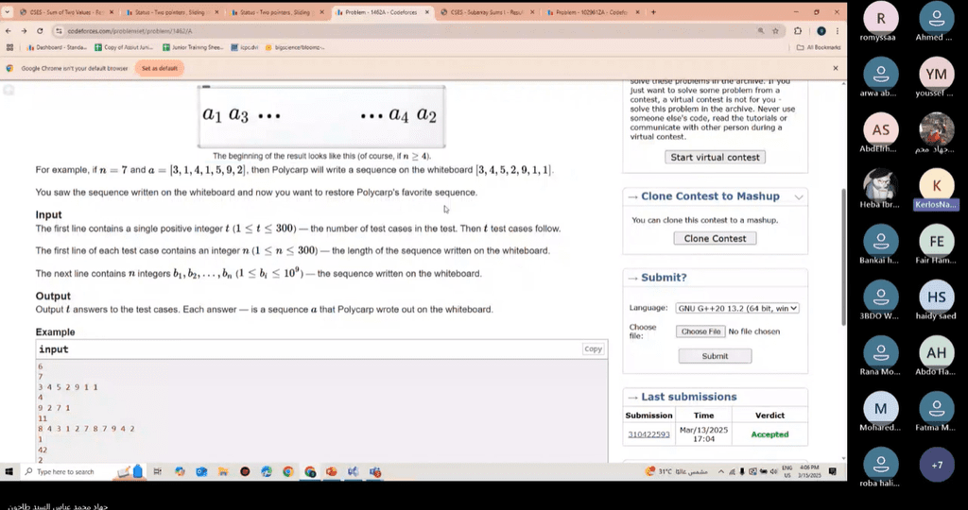The width and height of the screenshot is (968, 510).
Task: Select participant AS AbdElrh avatar
Action: [880, 130]
